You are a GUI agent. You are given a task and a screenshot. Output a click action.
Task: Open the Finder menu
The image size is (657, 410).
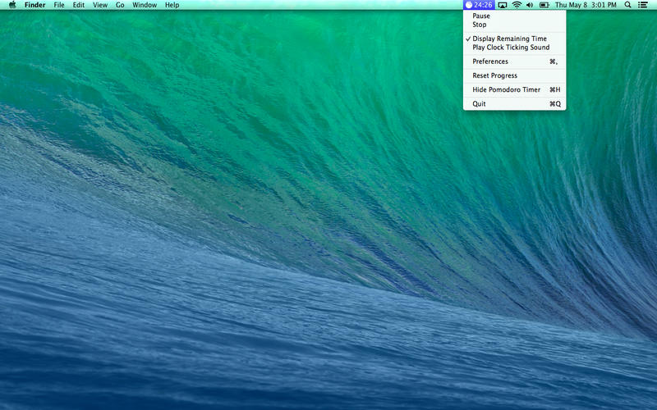[x=34, y=5]
